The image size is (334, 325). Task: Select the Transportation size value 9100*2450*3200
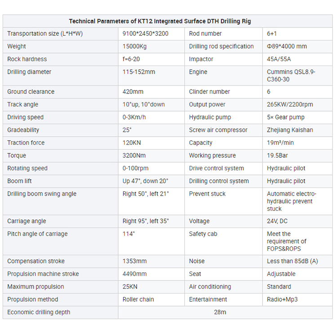145,34
